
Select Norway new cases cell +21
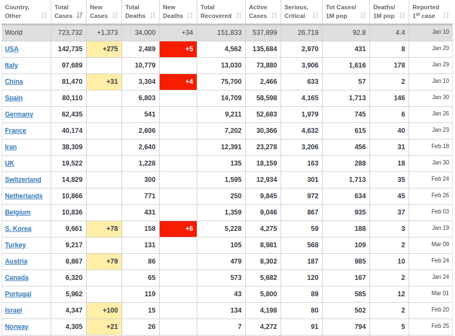(x=104, y=327)
